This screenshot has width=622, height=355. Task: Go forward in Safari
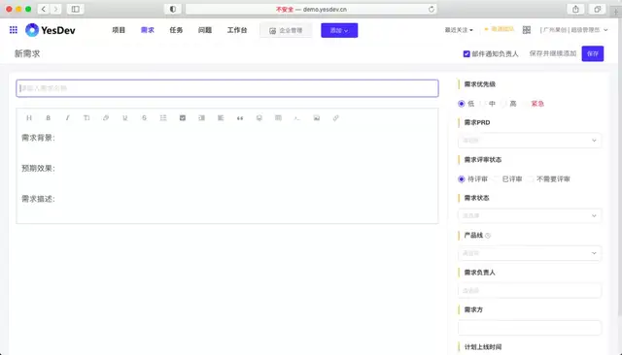(x=56, y=9)
